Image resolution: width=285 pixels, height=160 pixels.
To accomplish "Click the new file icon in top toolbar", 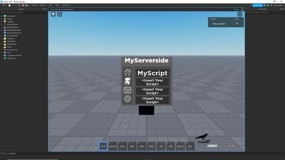I will [9, 5].
